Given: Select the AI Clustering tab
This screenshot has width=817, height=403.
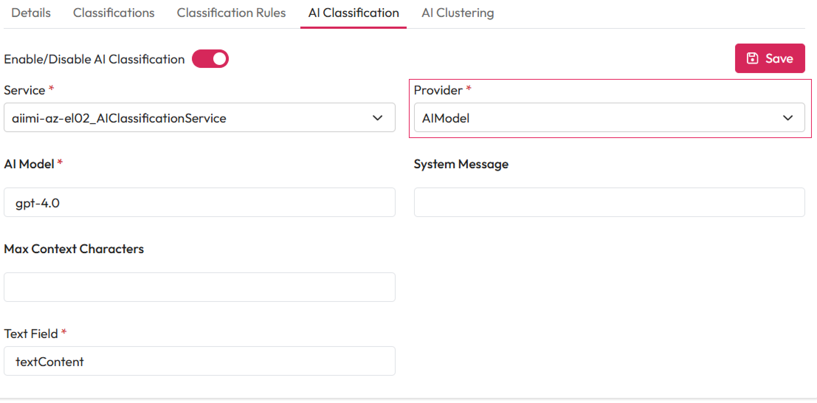Looking at the screenshot, I should coord(458,13).
